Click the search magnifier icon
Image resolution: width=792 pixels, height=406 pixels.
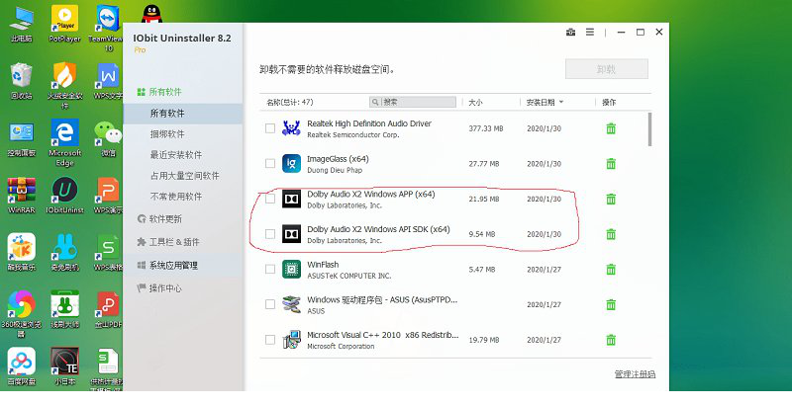(x=375, y=102)
